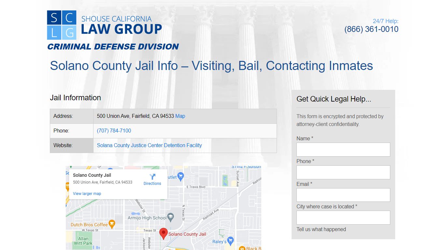Click the Website: table label cell
The width and height of the screenshot is (445, 250).
(x=72, y=146)
